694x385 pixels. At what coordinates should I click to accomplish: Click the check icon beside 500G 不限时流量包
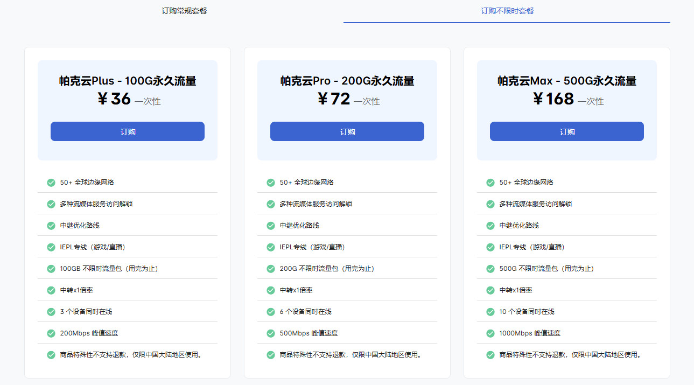point(490,268)
